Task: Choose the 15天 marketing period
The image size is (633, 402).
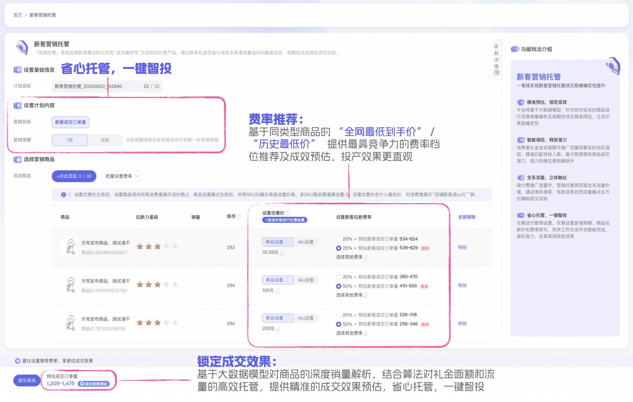Action: tap(105, 140)
